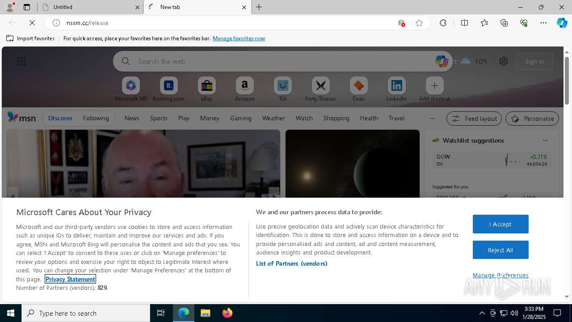Open List of Partners (vendors) link
The width and height of the screenshot is (572, 322).
pyautogui.click(x=292, y=263)
